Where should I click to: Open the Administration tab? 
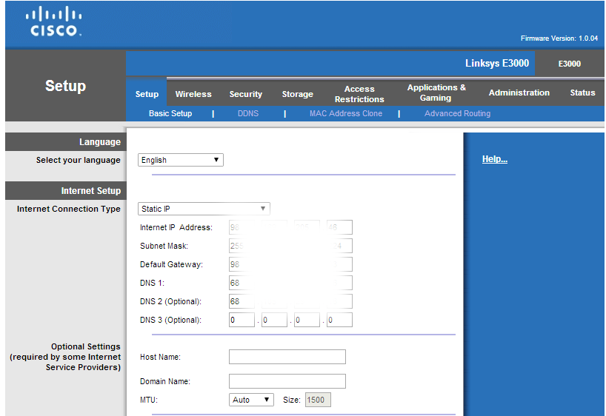pyautogui.click(x=519, y=93)
